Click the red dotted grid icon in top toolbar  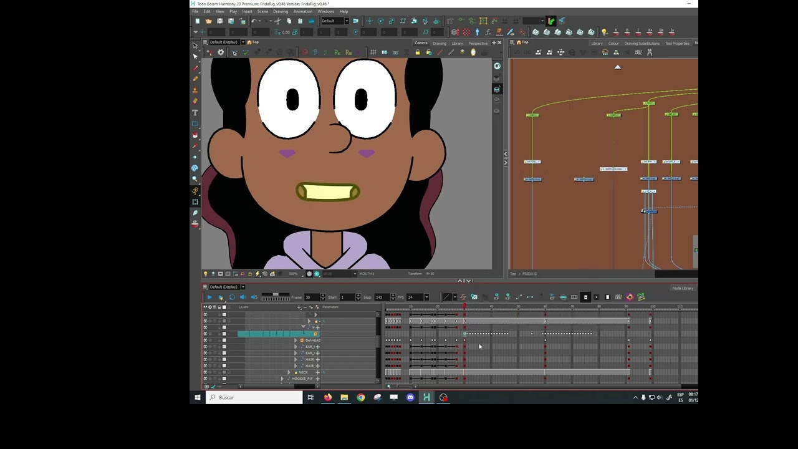[x=466, y=32]
